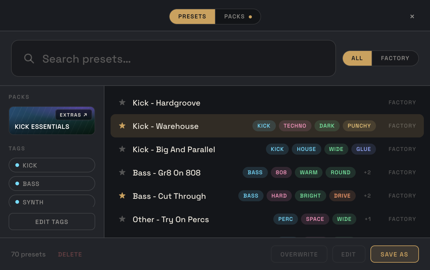Click the PERC tag on Try On Percs

(x=285, y=219)
